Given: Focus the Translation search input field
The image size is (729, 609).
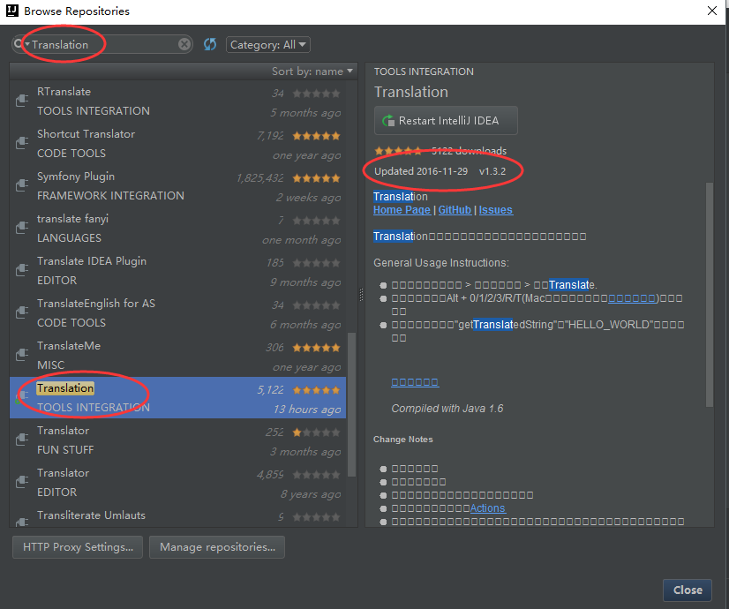Looking at the screenshot, I should [103, 45].
